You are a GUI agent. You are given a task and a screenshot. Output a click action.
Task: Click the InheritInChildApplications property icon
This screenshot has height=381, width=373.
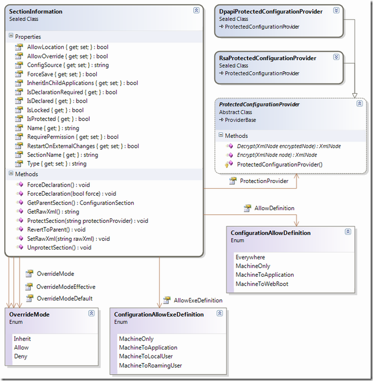tap(19, 83)
